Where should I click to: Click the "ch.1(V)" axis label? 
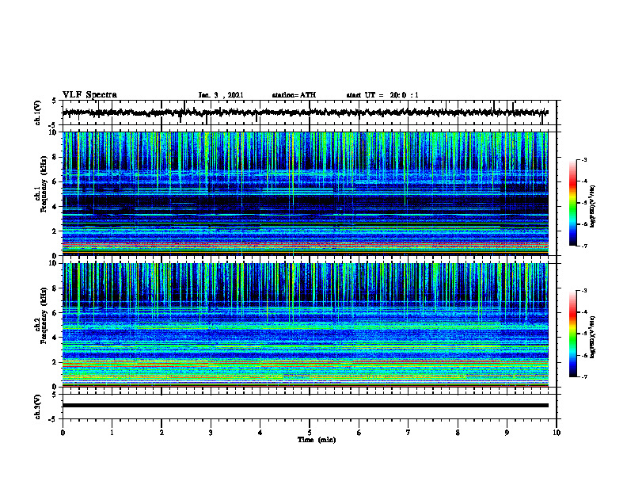tap(38, 113)
